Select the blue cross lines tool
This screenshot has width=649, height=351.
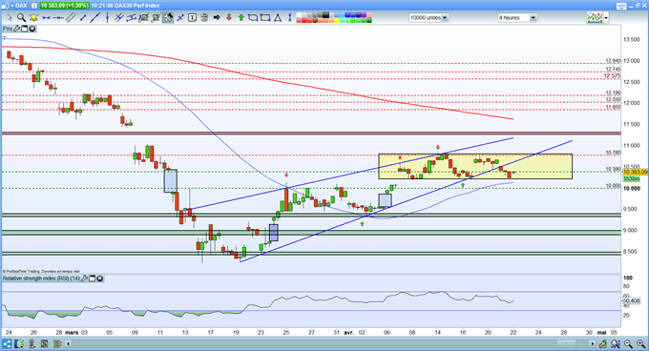tap(180, 18)
